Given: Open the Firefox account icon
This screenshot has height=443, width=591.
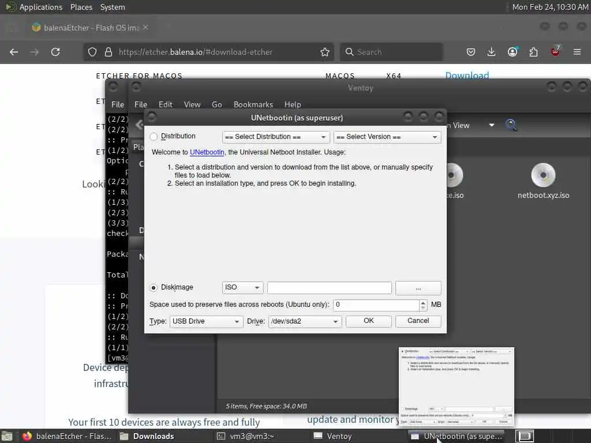Looking at the screenshot, I should coord(513,52).
